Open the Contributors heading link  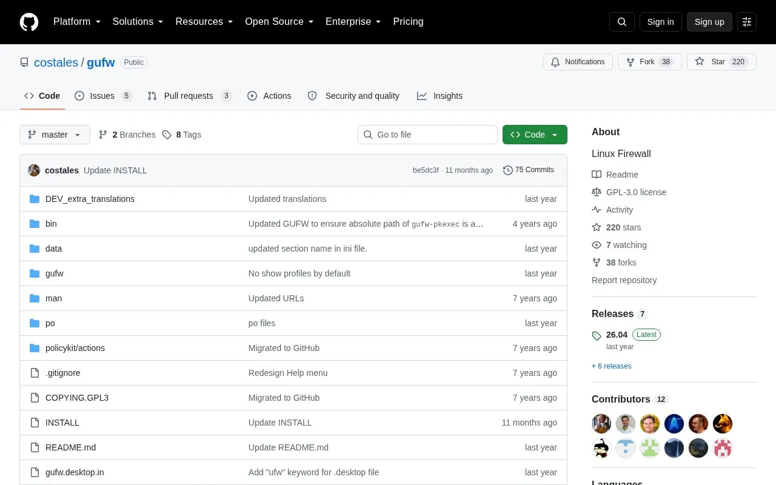(629, 399)
